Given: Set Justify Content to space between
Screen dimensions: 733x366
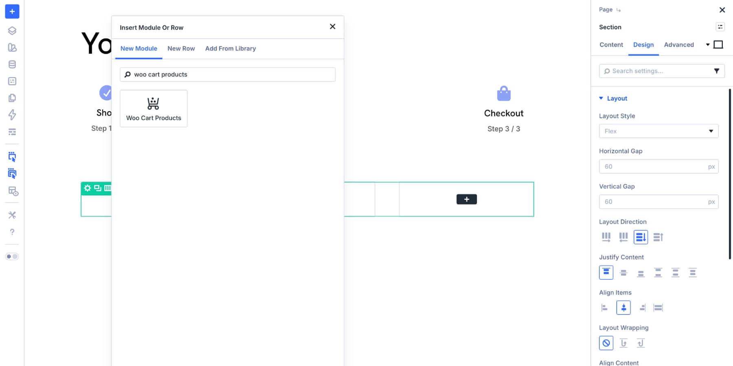Looking at the screenshot, I should (x=658, y=272).
